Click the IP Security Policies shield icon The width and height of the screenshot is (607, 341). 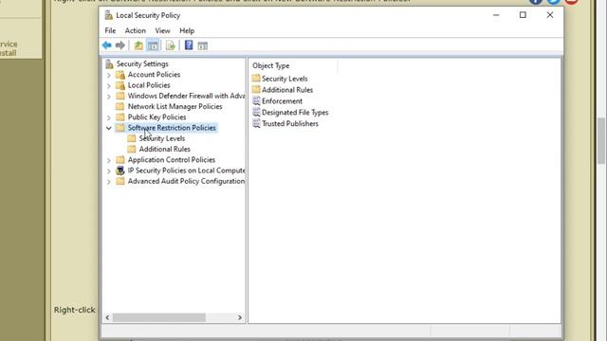coord(120,170)
